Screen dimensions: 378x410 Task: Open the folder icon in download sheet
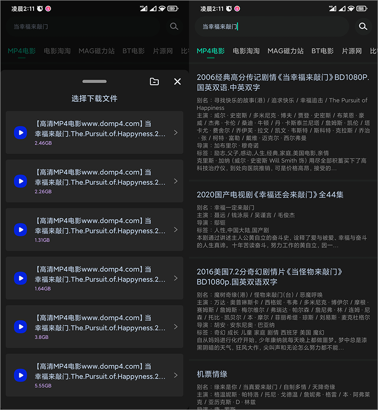click(x=154, y=82)
